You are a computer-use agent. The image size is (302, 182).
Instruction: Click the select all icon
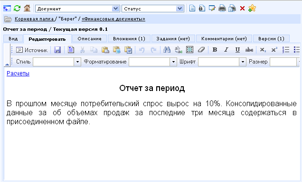[189, 50]
